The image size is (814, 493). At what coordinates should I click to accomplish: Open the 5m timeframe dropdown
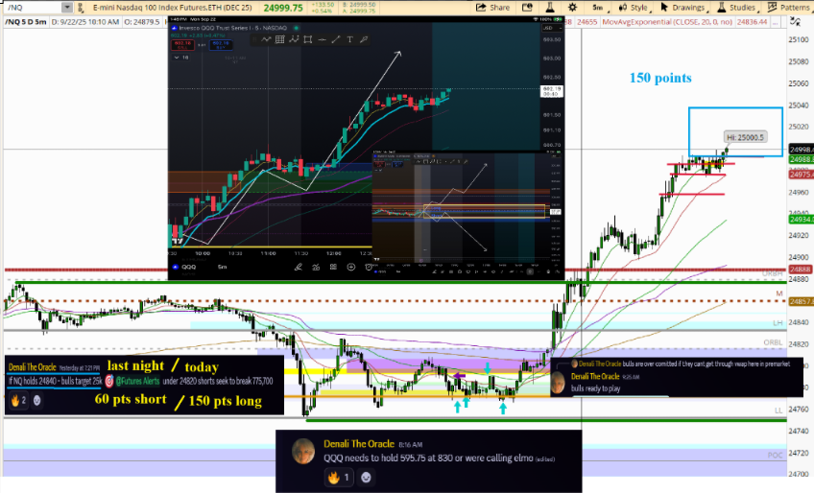pyautogui.click(x=598, y=8)
